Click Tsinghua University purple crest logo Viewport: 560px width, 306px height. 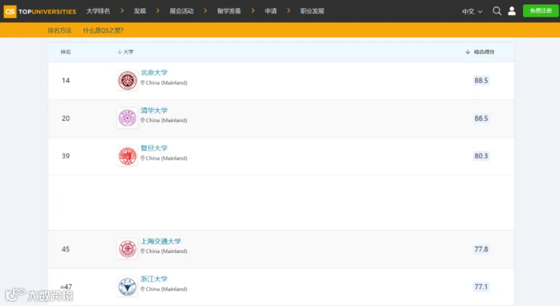tap(128, 118)
